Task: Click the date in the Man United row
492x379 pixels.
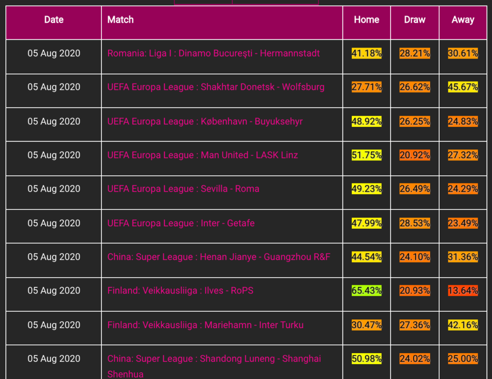Action: pyautogui.click(x=54, y=155)
